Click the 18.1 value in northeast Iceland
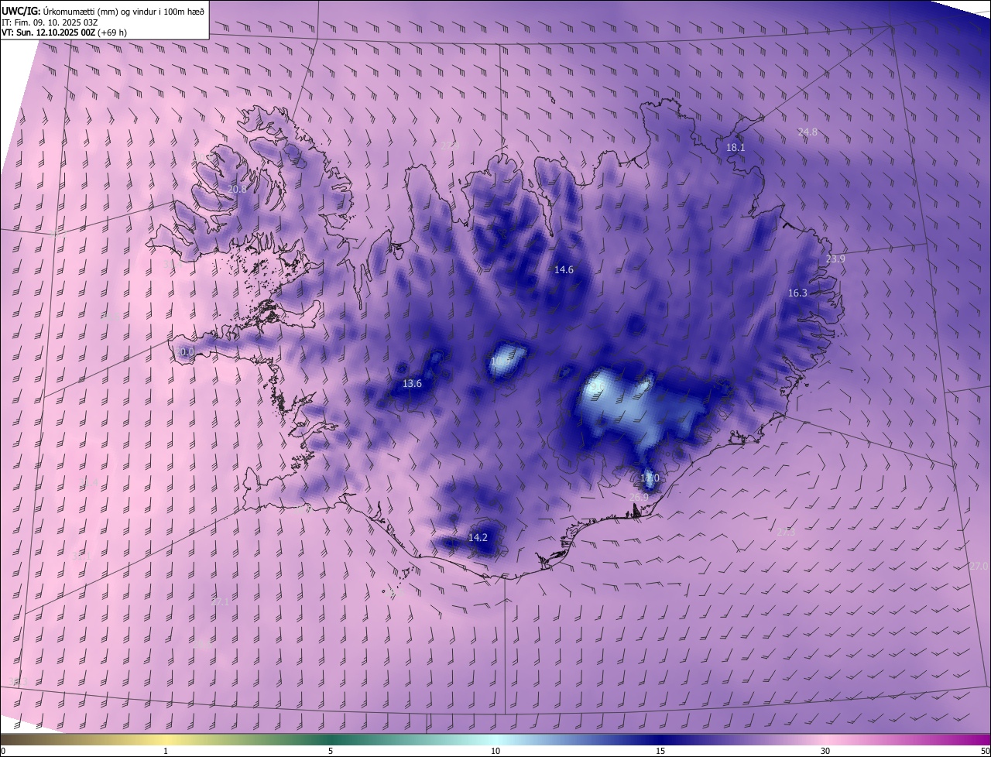This screenshot has height=757, width=991. pyautogui.click(x=736, y=147)
